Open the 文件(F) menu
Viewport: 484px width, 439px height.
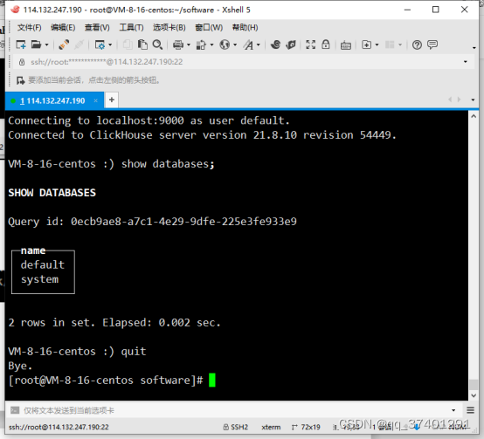click(x=29, y=27)
